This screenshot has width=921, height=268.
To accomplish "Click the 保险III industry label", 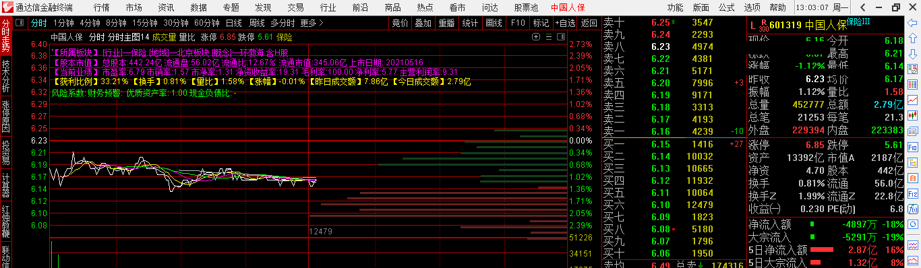I will pos(859,22).
